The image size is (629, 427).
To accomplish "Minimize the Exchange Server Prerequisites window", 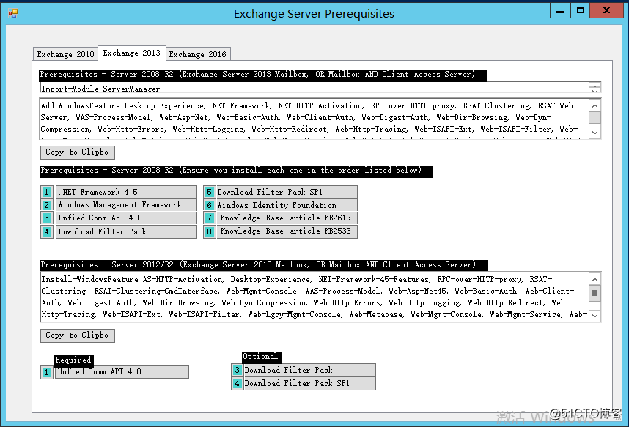I will pos(560,11).
